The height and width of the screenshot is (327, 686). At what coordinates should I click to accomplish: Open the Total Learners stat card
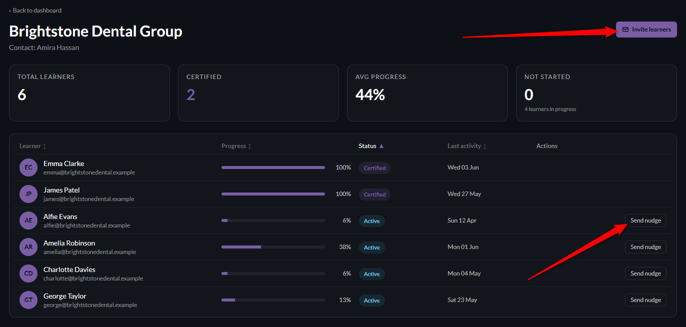89,93
